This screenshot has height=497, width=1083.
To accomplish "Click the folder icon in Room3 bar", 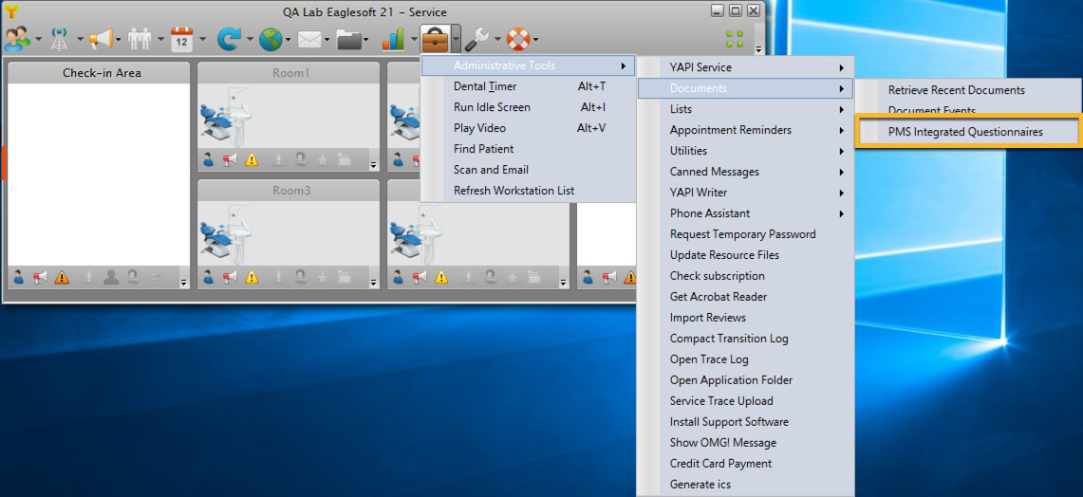I will coord(344,277).
